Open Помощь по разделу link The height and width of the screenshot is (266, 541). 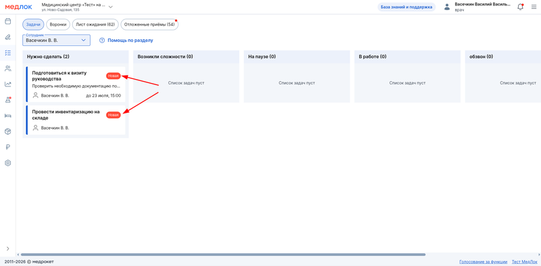click(x=131, y=41)
